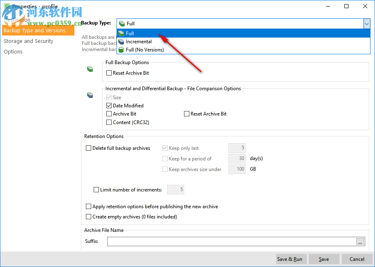
Task: Click the green Full backup icon beside Full Backup Options
Action: (90, 69)
